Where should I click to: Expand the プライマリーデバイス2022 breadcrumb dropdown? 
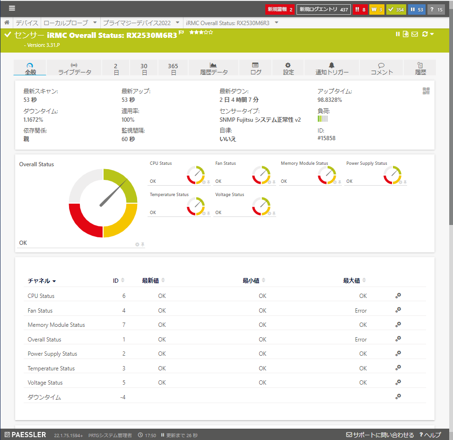click(177, 23)
